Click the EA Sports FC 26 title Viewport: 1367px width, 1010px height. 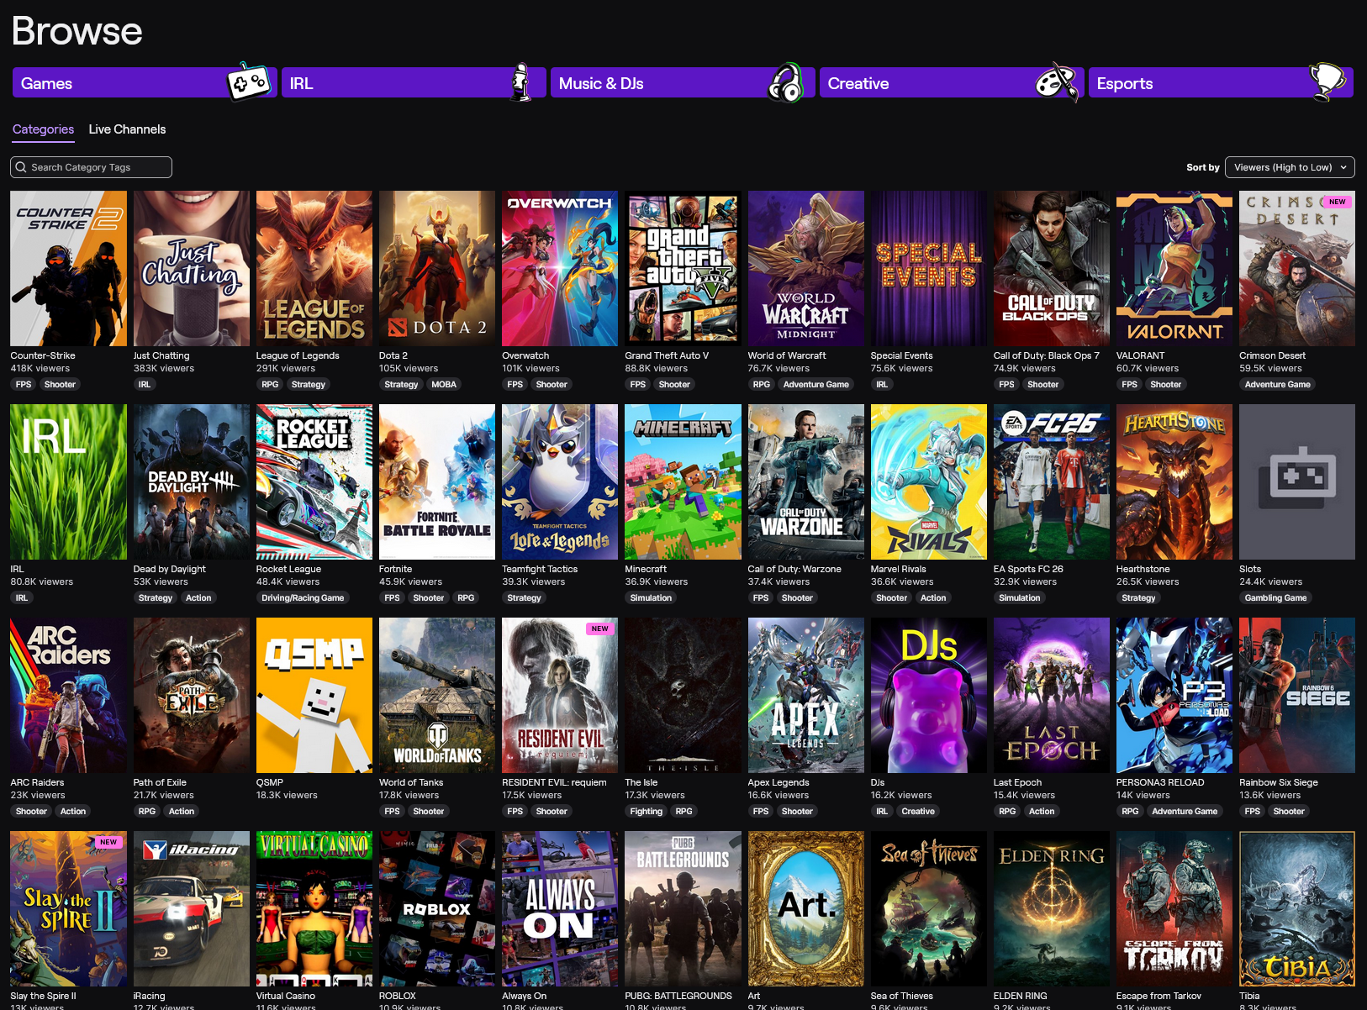tap(1028, 569)
